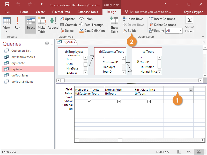This screenshot has height=155, width=207.
Task: Switch to SQL view from status bar
Action: coord(189,152)
